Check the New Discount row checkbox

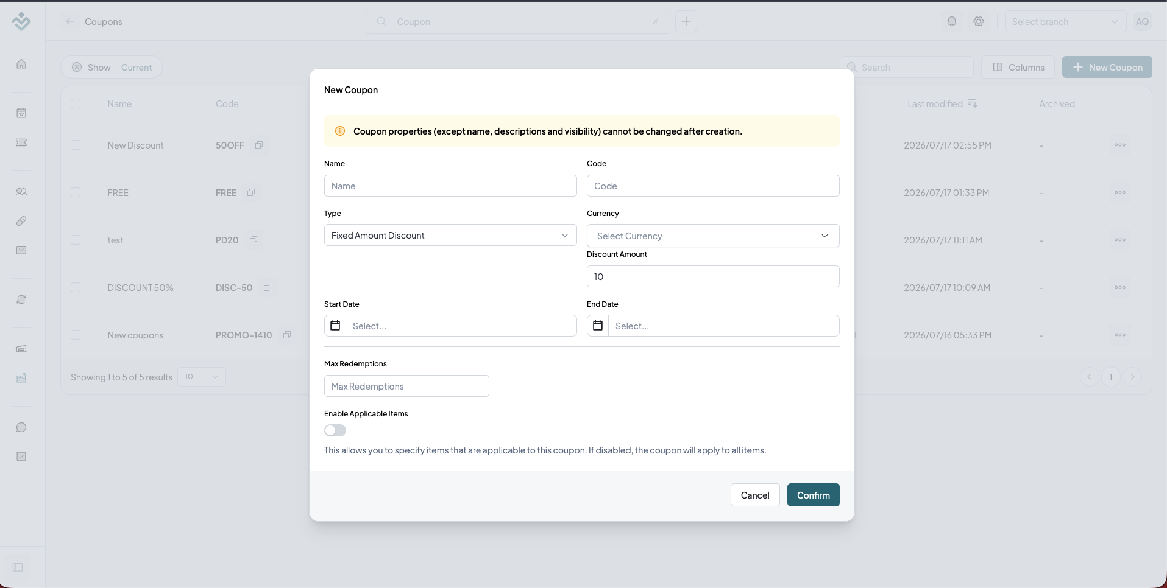click(x=76, y=145)
